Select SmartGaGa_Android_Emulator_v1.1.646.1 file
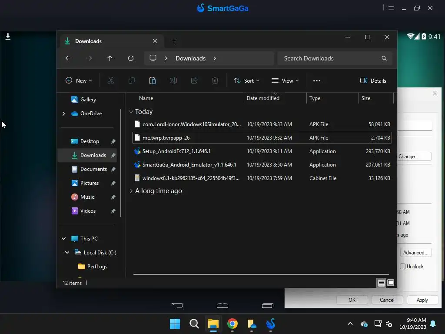Screen dimensions: 445x334 coord(262,165)
